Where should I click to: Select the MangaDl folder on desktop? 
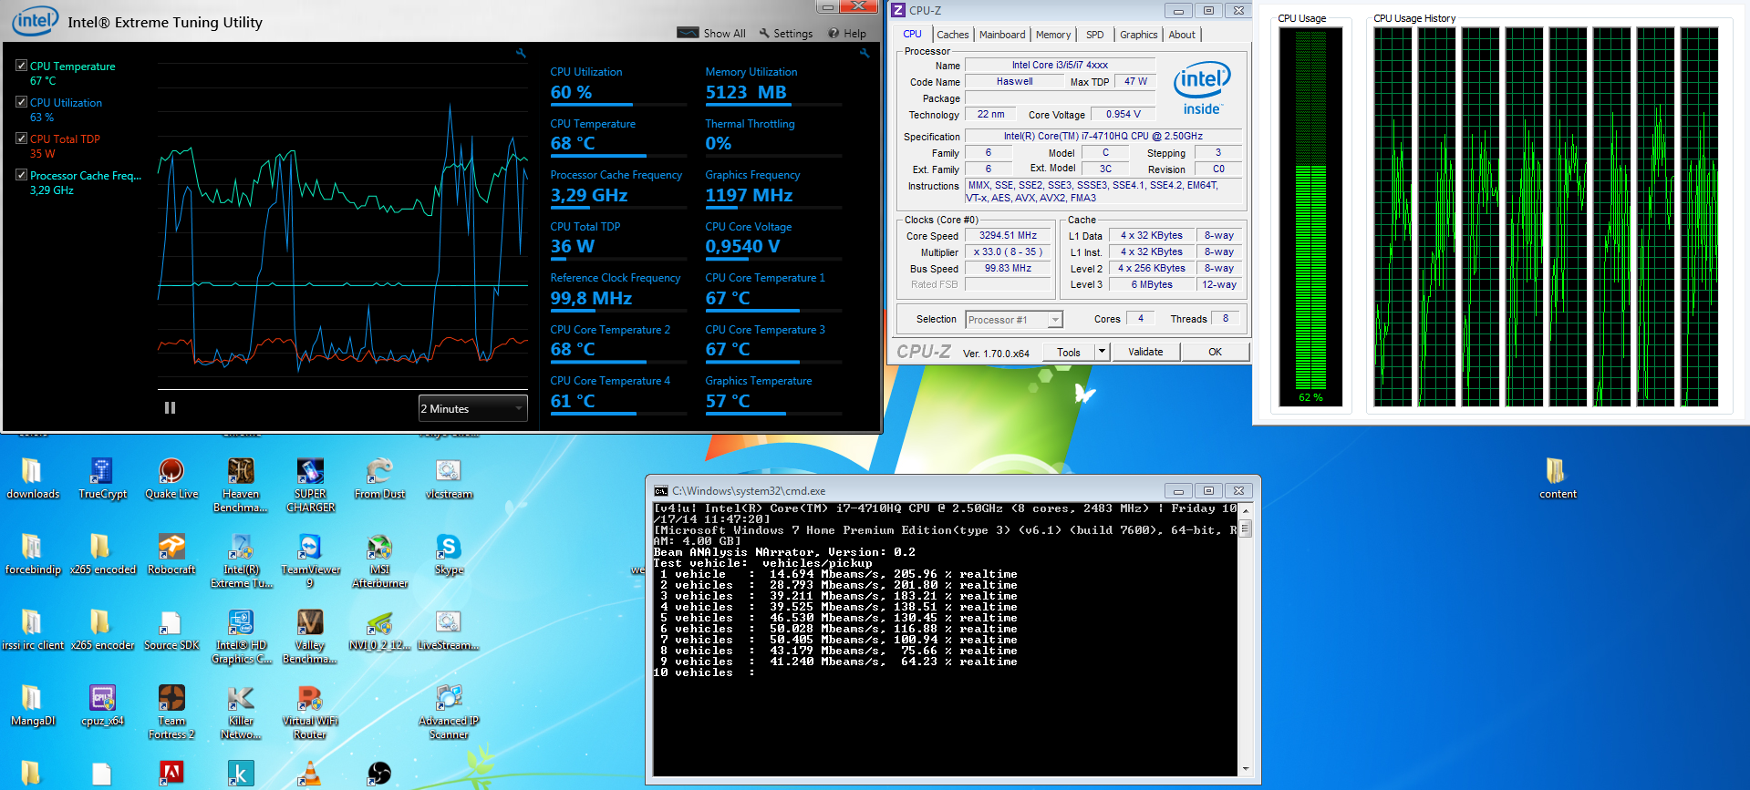[x=33, y=706]
